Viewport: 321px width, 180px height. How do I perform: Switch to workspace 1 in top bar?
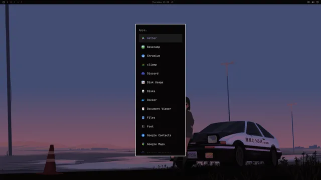coord(7,2)
